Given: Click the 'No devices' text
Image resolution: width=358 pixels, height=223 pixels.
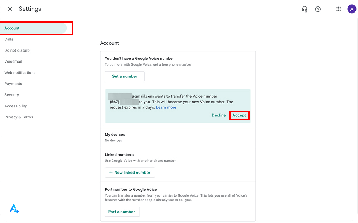Looking at the screenshot, I should point(113,141).
